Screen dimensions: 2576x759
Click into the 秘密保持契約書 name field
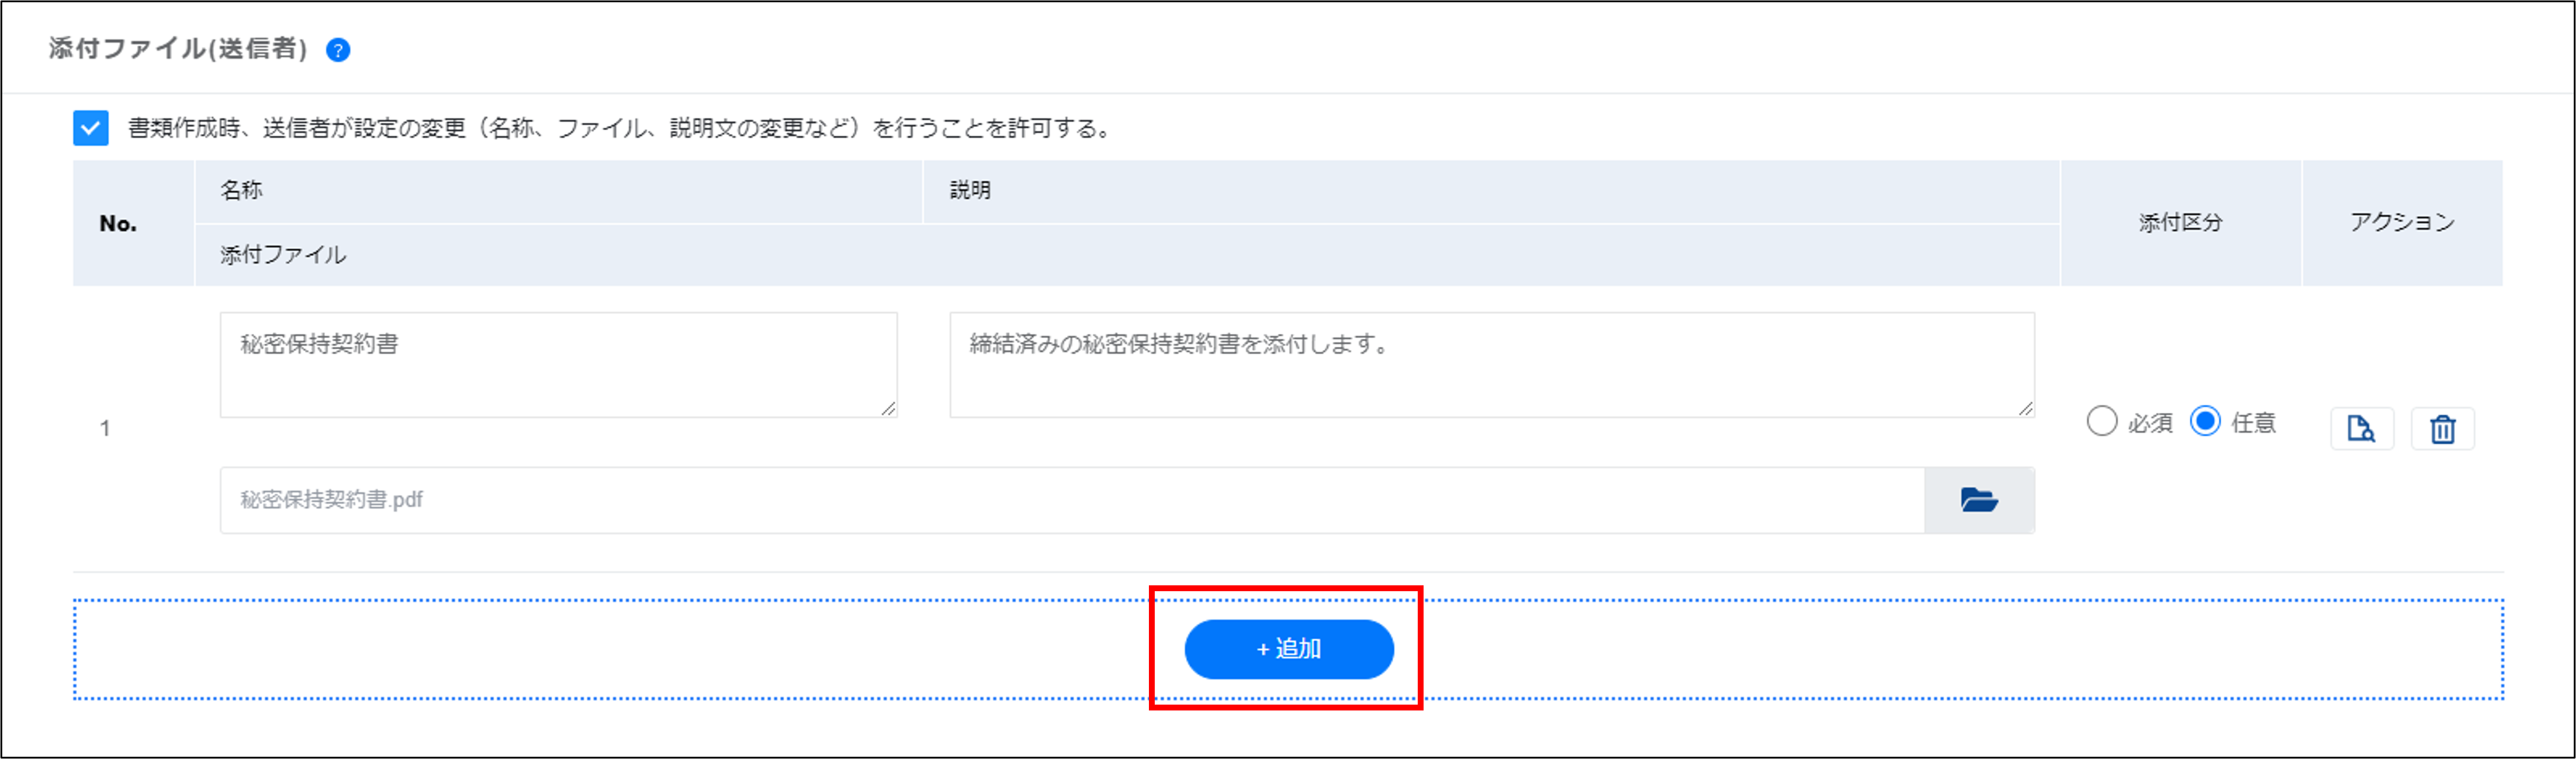557,364
